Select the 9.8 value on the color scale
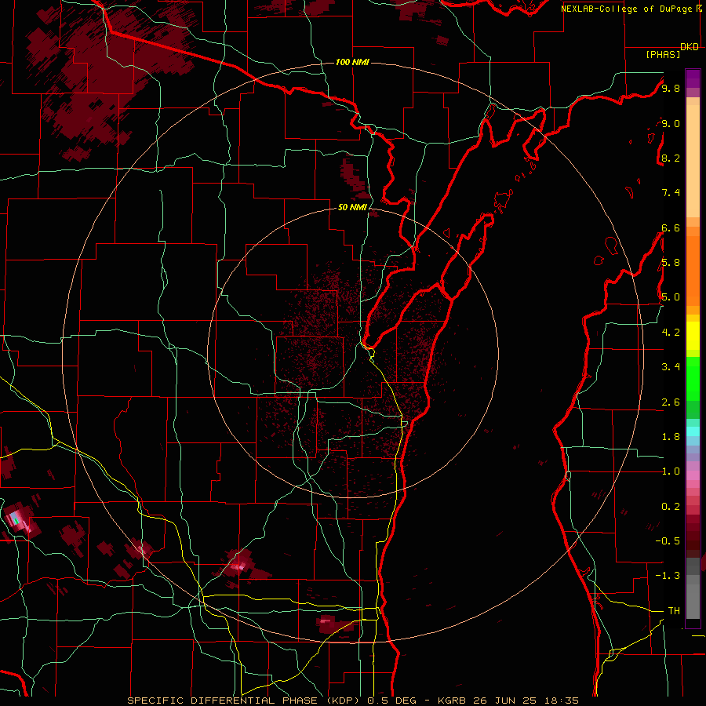 tap(671, 88)
